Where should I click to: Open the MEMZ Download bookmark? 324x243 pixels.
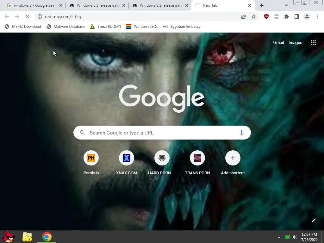tap(23, 27)
